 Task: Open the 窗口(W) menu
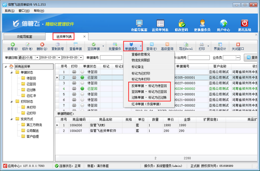[24, 11]
